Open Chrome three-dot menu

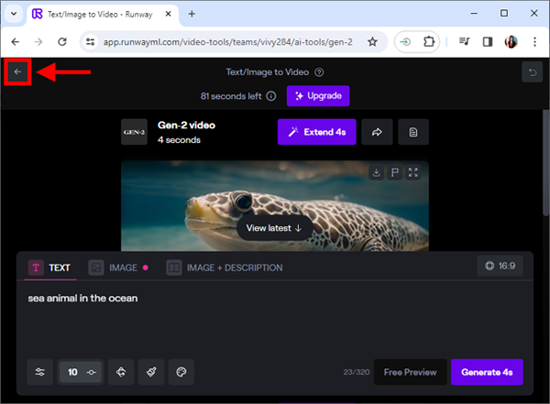534,42
